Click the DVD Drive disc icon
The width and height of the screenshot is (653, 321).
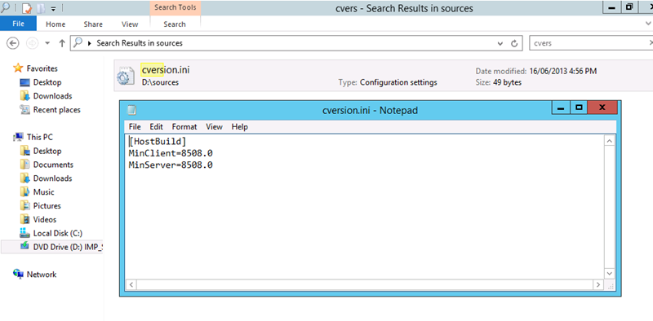pyautogui.click(x=25, y=246)
